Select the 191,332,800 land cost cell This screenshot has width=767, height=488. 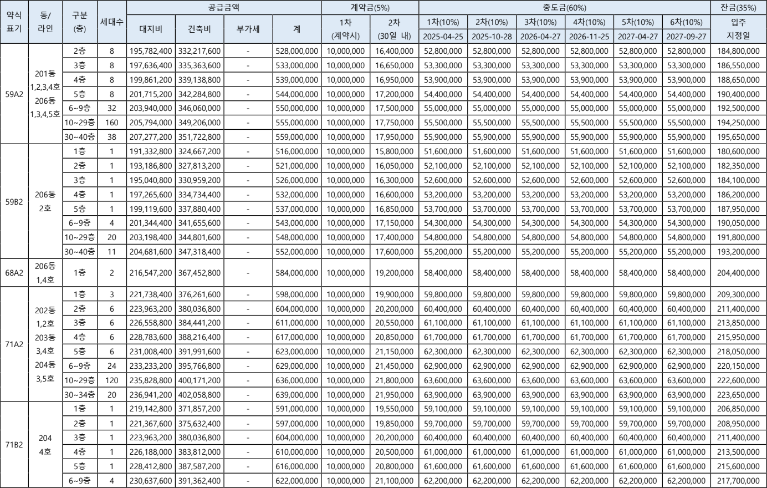151,150
